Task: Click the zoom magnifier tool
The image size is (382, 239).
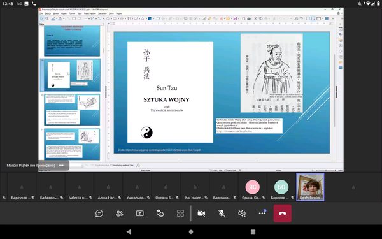Action: 46,18
